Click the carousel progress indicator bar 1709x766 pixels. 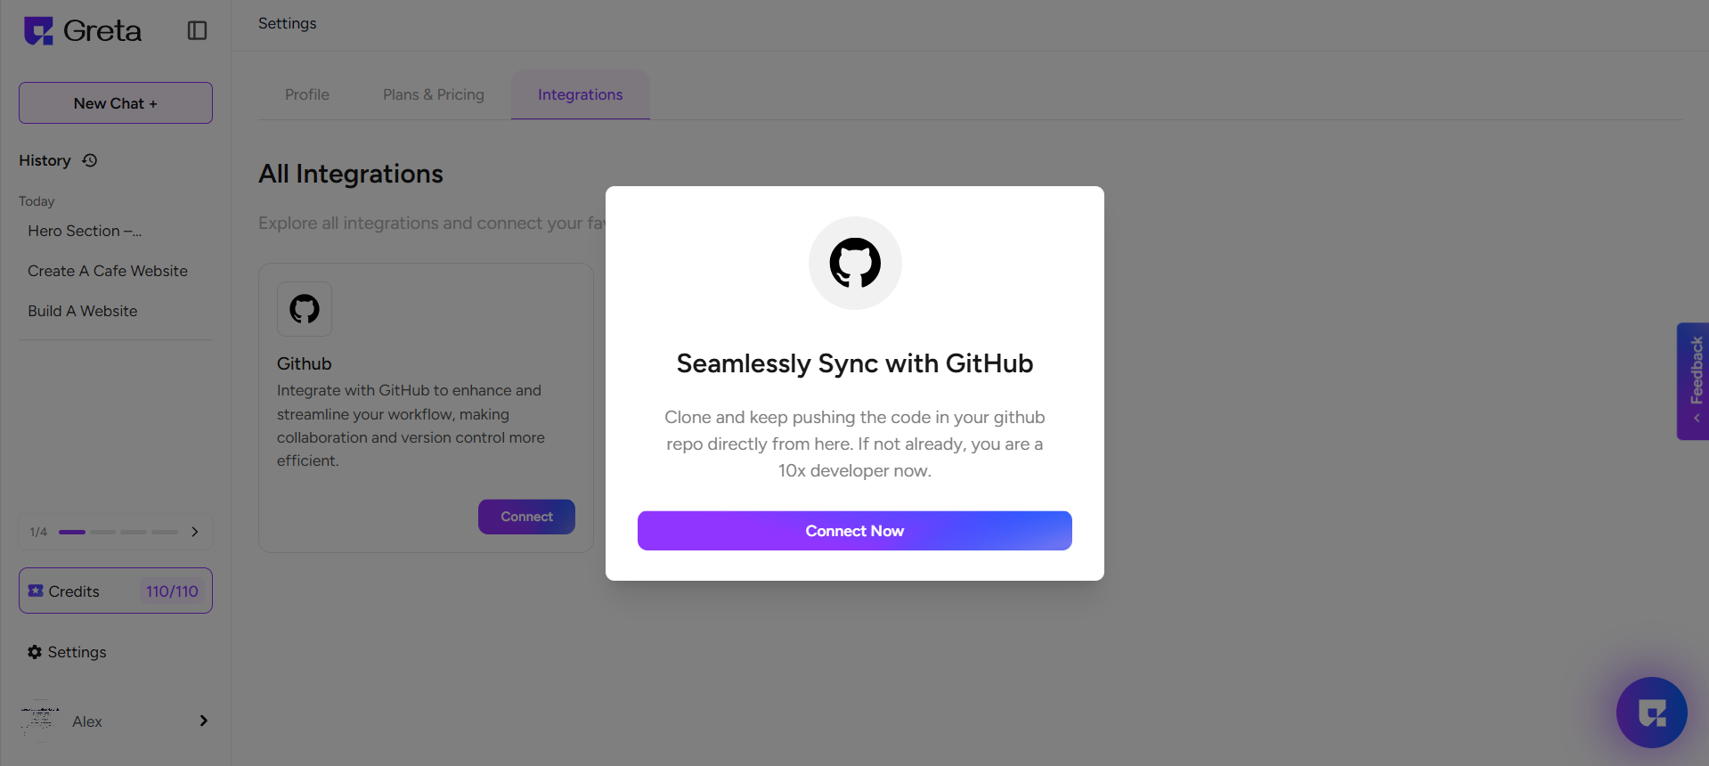118,532
